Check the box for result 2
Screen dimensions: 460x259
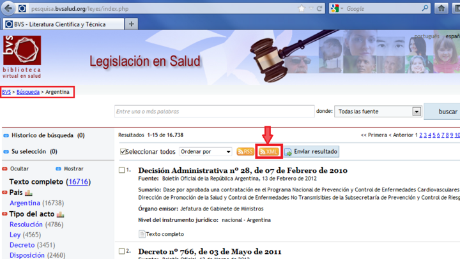pos(122,251)
